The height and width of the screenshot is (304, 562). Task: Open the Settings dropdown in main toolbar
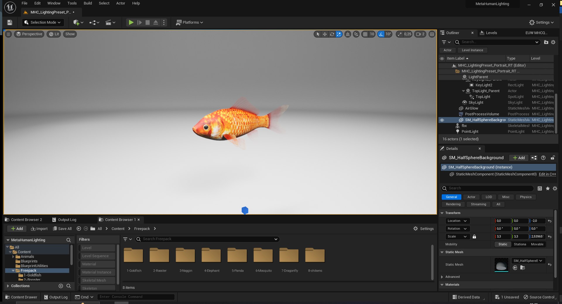pos(541,23)
